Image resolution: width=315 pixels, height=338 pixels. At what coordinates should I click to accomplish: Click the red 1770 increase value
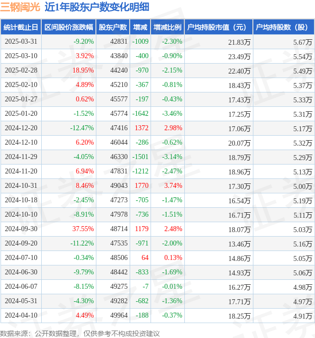pyautogui.click(x=142, y=185)
